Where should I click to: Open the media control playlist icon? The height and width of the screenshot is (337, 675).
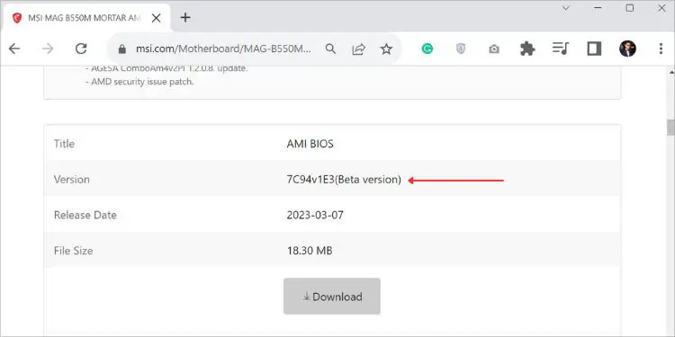[561, 49]
